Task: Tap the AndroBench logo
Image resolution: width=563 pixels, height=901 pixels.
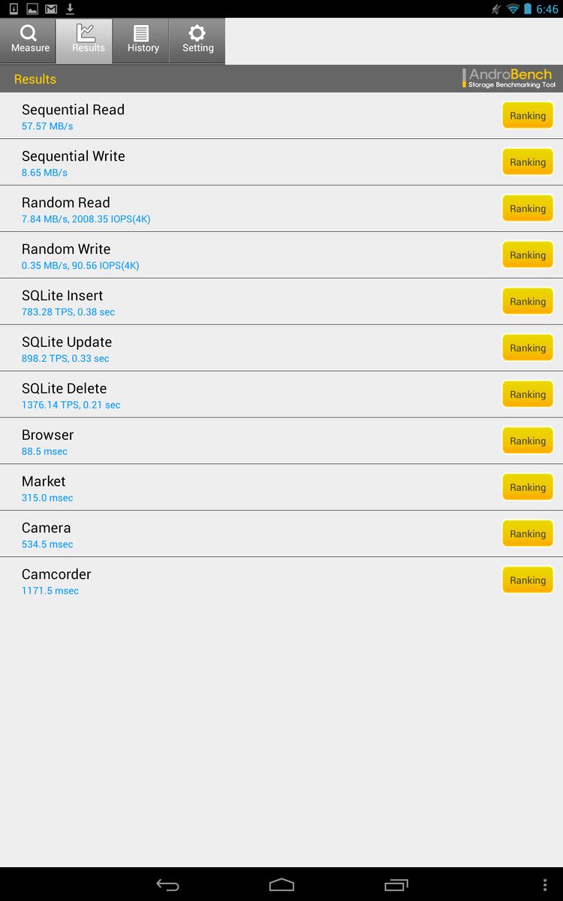Action: click(509, 78)
